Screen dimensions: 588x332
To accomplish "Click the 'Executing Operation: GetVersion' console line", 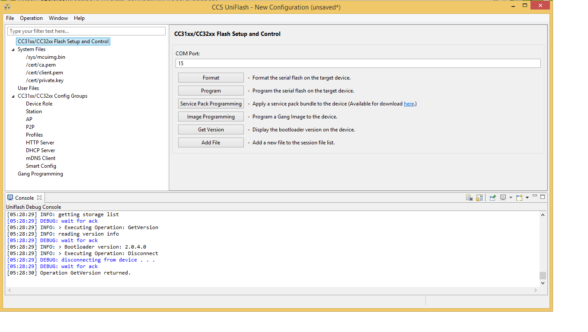I will tap(83, 227).
